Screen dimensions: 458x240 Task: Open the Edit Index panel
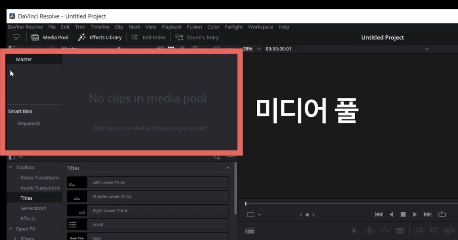point(149,37)
